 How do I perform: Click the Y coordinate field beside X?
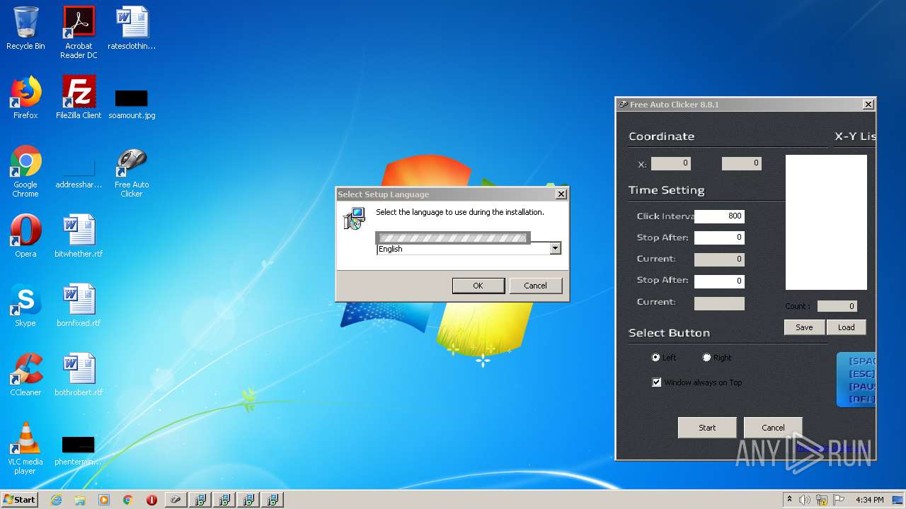click(741, 163)
